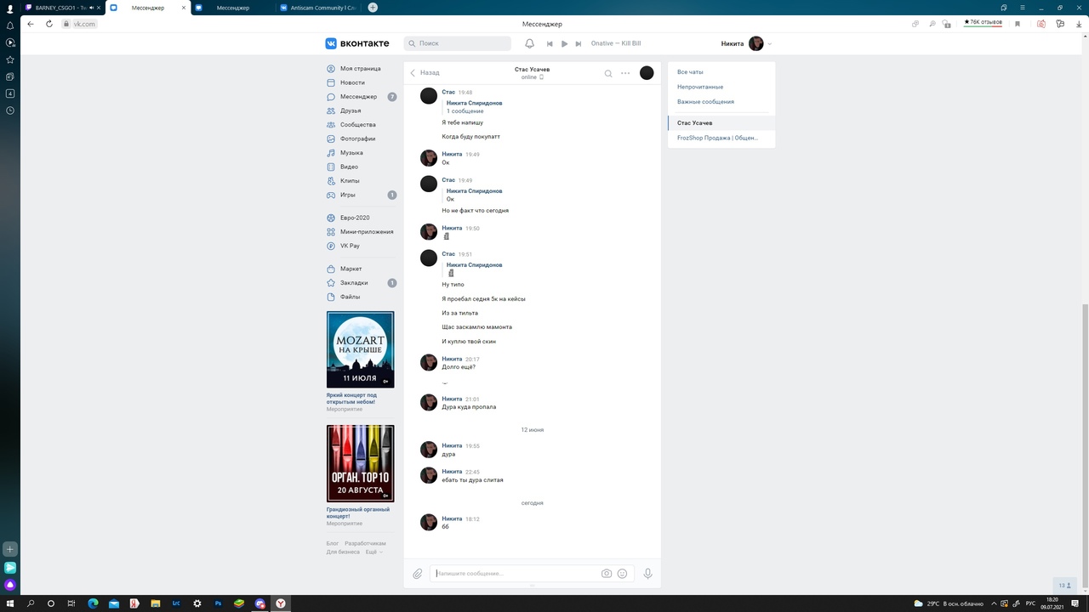The width and height of the screenshot is (1089, 612).
Task: Open the FrozShop Продажа chat
Action: click(x=717, y=138)
